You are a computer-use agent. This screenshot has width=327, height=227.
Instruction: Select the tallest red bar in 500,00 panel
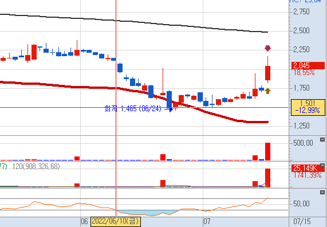267,151
